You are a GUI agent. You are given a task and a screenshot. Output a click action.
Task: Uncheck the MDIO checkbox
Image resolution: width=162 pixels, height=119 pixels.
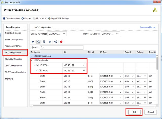(40, 70)
